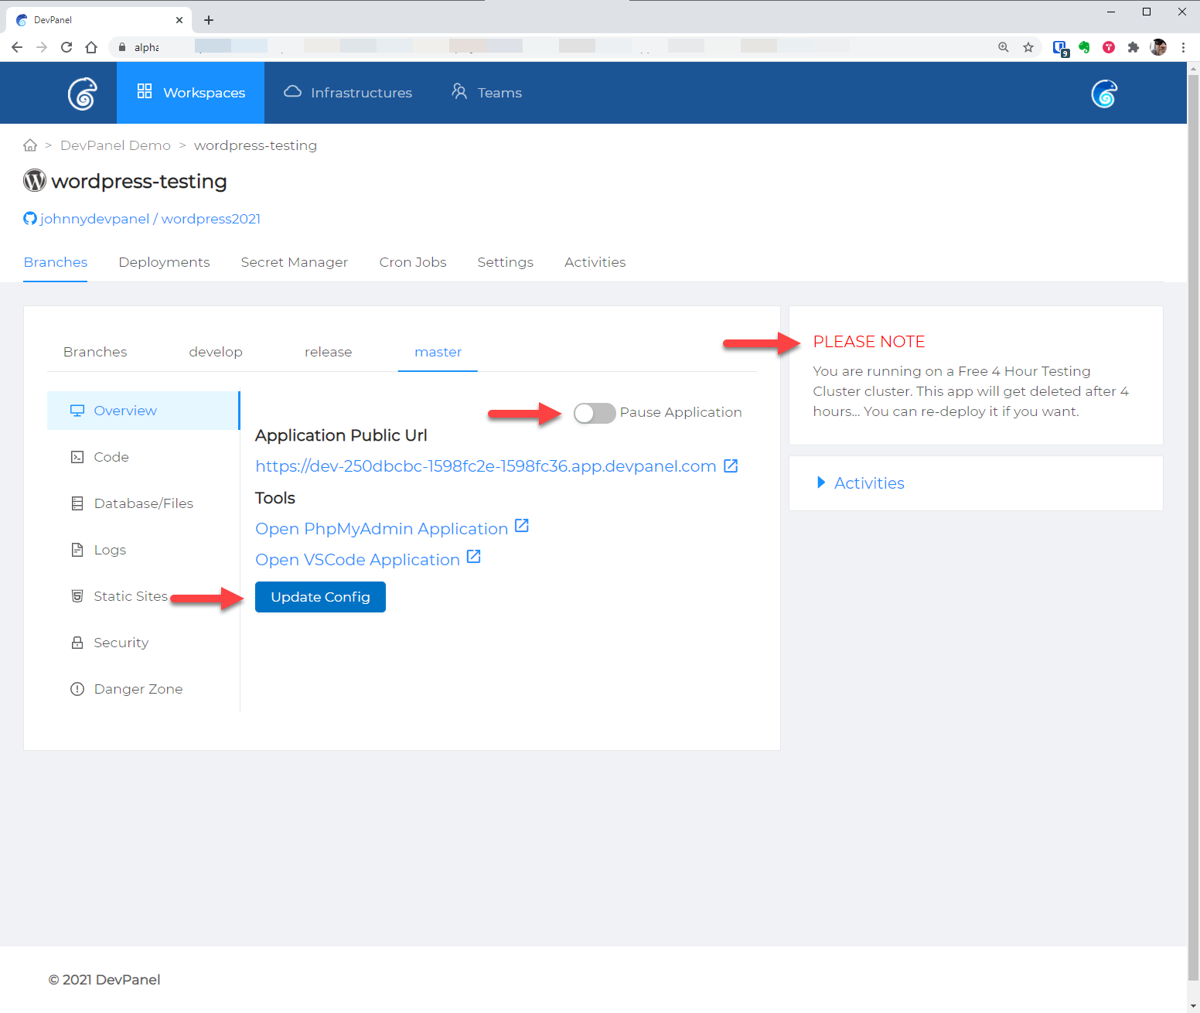Open browser extensions puzzle icon
The width and height of the screenshot is (1200, 1013).
pos(1134,47)
